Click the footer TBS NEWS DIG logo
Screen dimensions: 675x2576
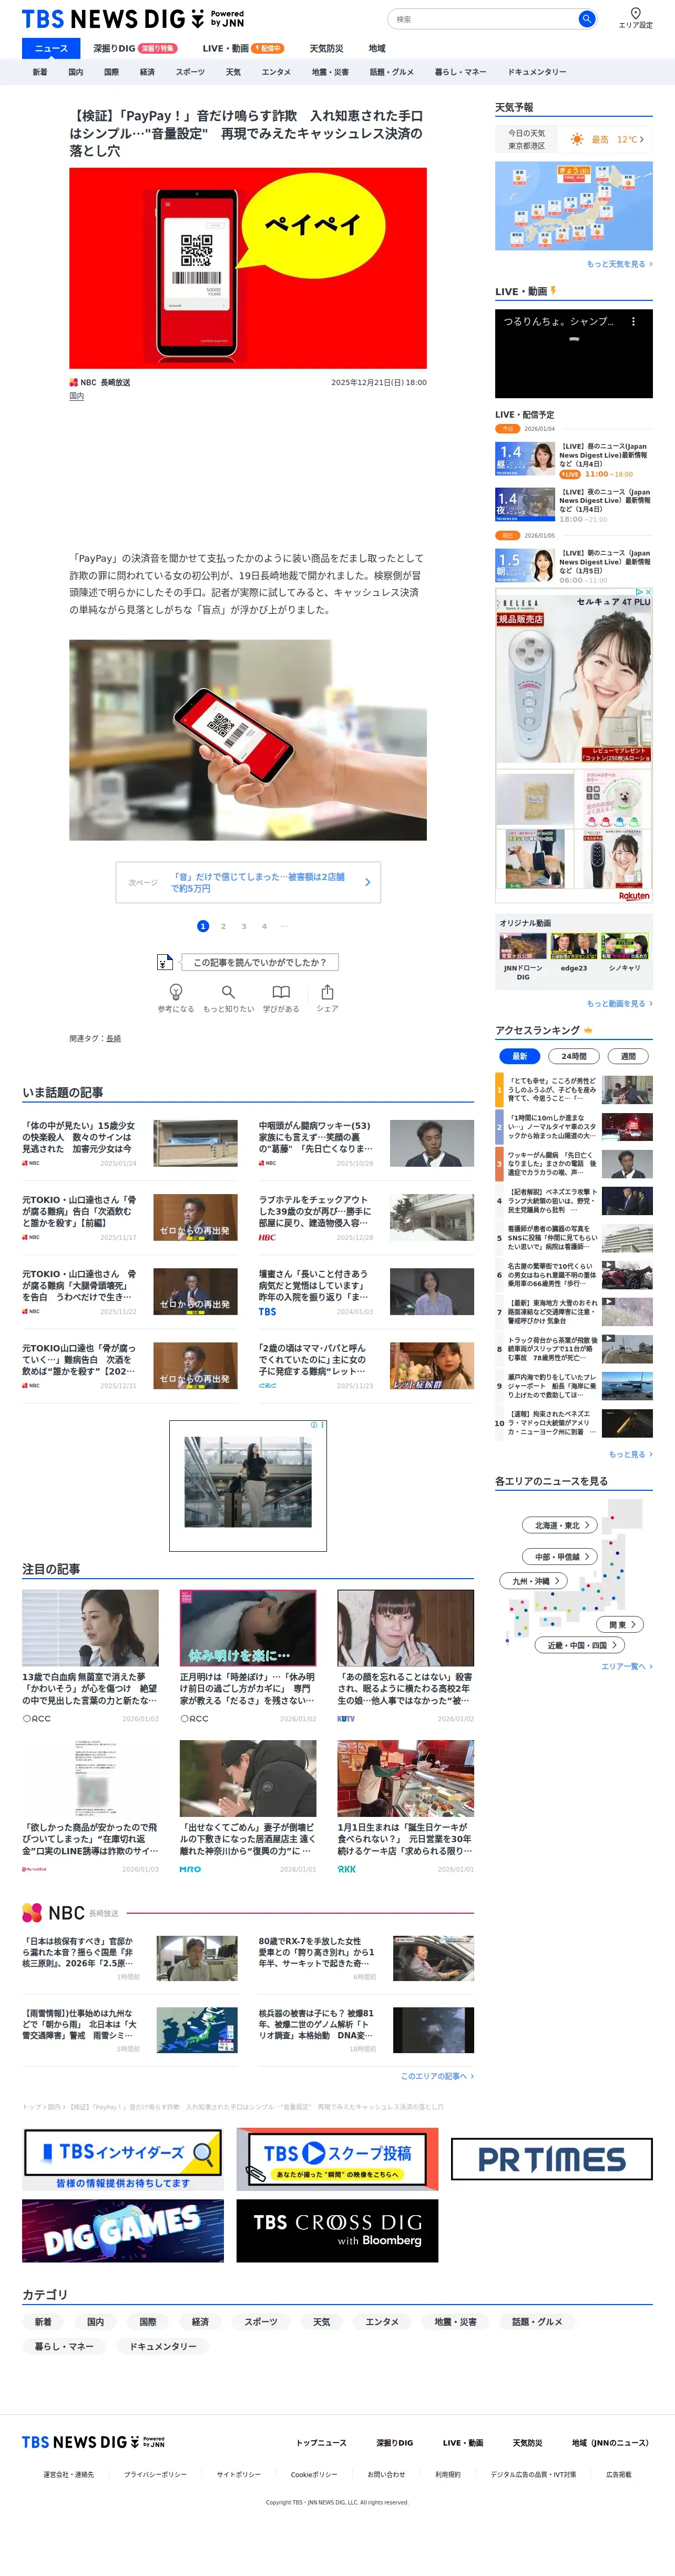93,2442
